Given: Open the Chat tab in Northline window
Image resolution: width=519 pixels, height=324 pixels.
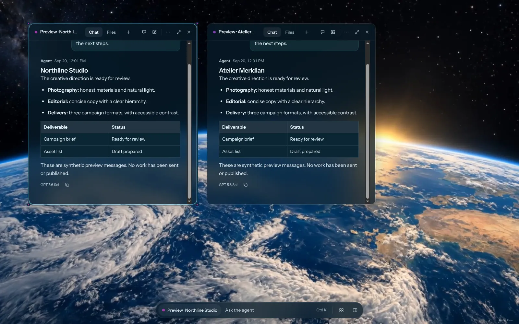Looking at the screenshot, I should tap(93, 32).
